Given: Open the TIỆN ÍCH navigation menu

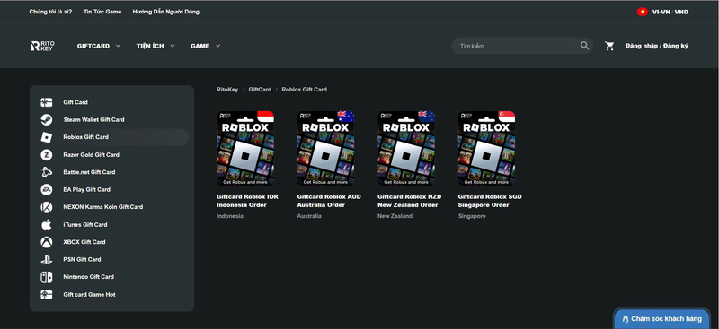Looking at the screenshot, I should click(x=150, y=46).
